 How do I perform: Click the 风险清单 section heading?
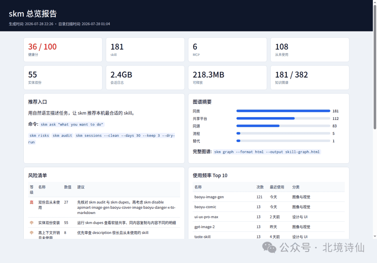(37, 176)
